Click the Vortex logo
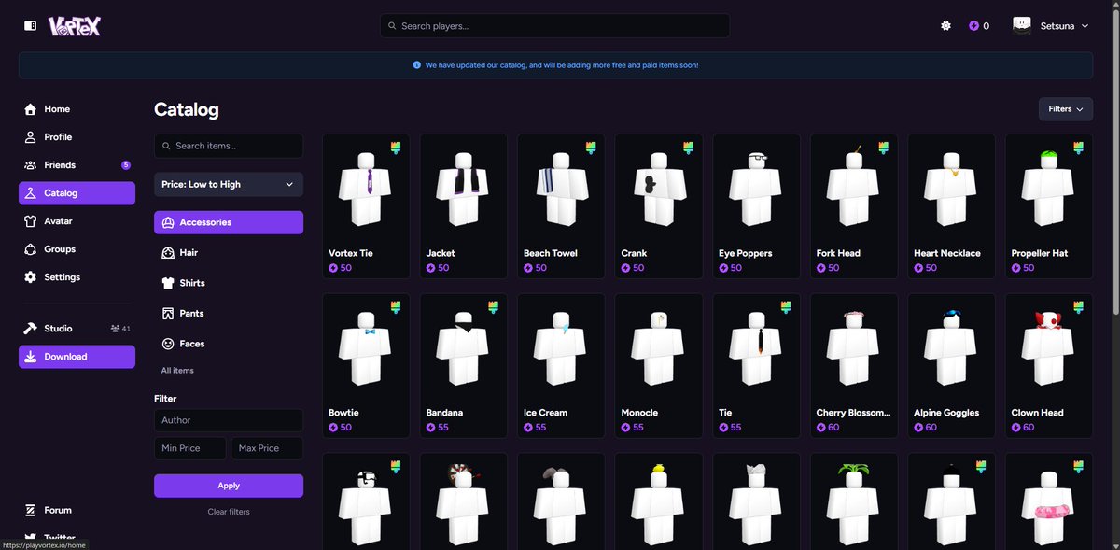Image resolution: width=1120 pixels, height=550 pixels. click(x=75, y=26)
